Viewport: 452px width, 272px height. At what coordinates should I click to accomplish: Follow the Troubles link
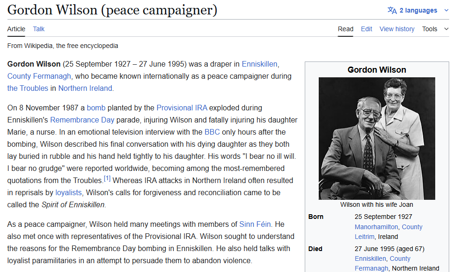point(27,88)
